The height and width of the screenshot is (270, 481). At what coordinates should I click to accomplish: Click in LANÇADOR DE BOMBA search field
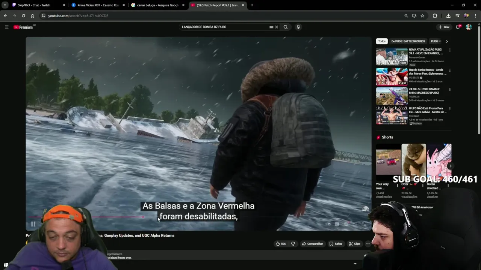point(224,27)
